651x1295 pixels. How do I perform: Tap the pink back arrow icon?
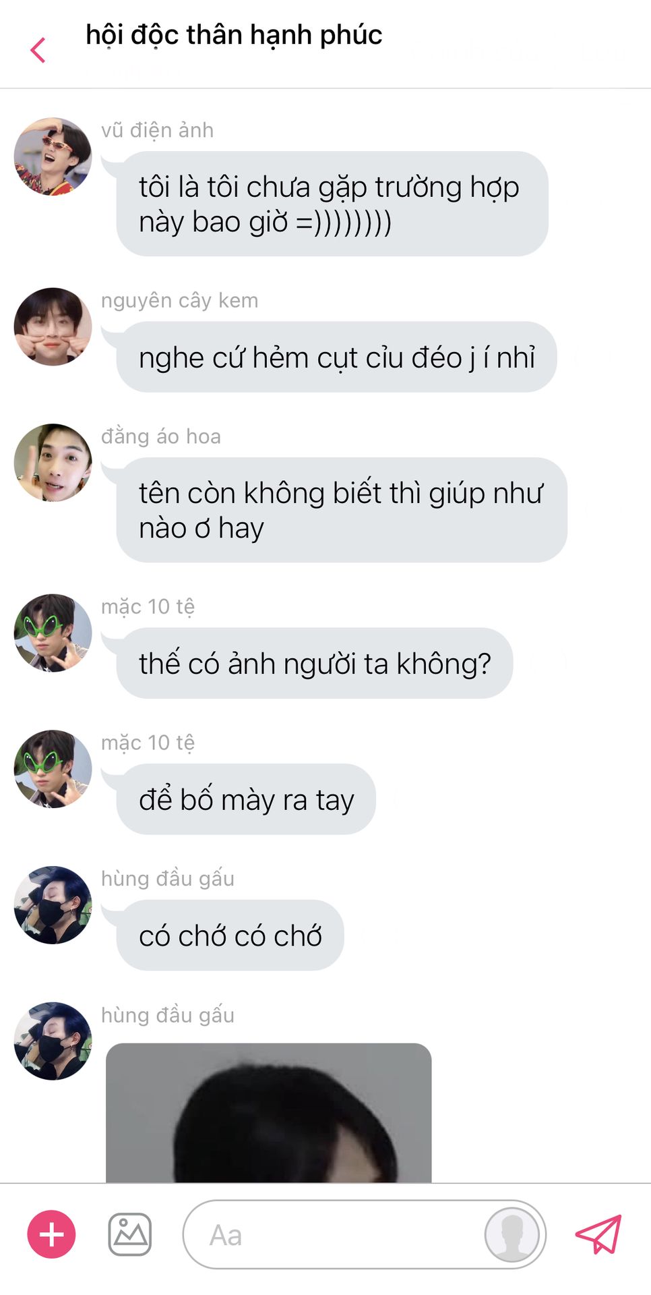point(38,51)
